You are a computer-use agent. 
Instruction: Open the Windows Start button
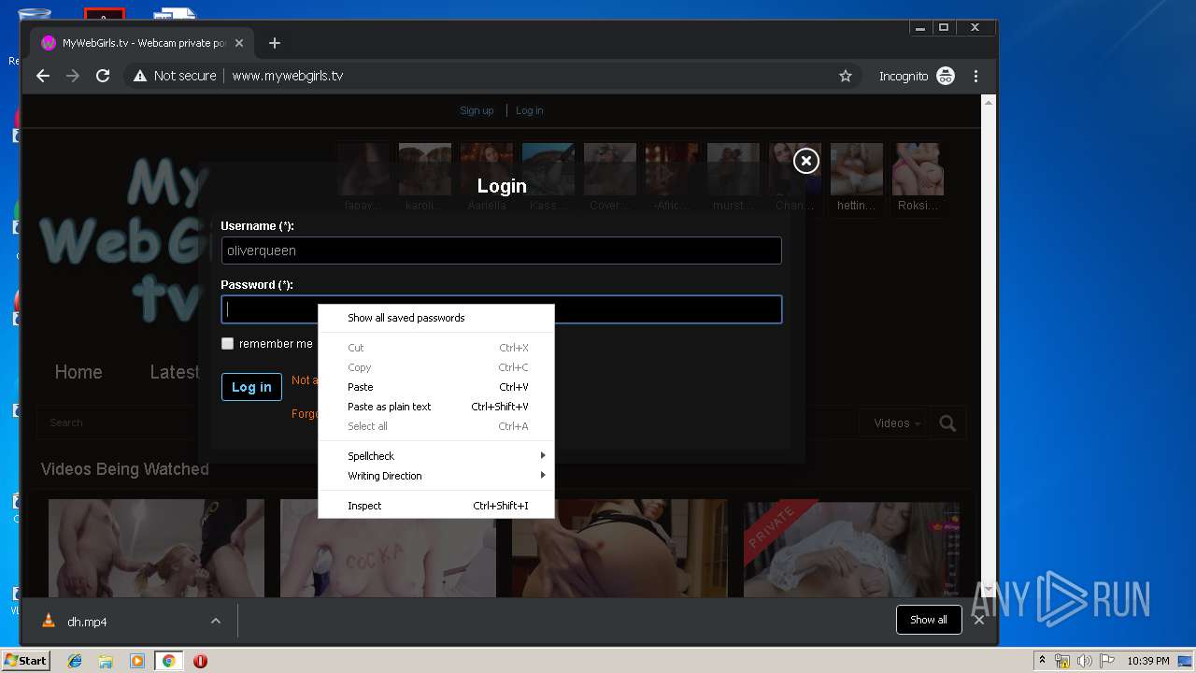[25, 661]
